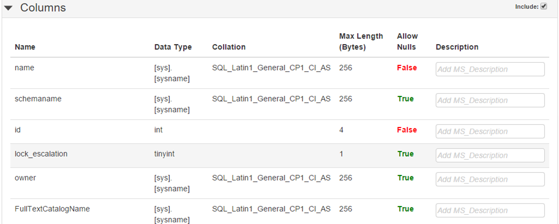
Task: Click the red False value for name
Action: 407,68
